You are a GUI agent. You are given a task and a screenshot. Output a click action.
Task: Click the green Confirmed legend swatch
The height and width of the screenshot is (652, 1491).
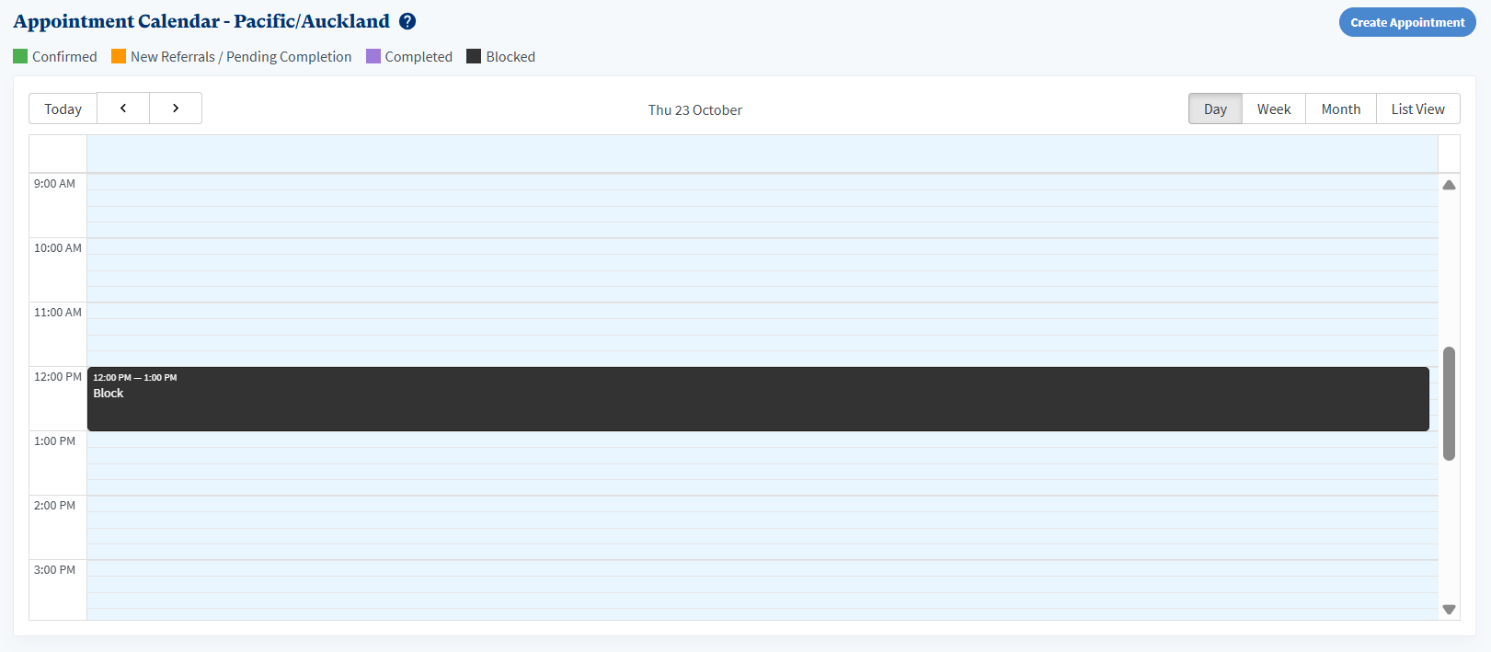(20, 56)
